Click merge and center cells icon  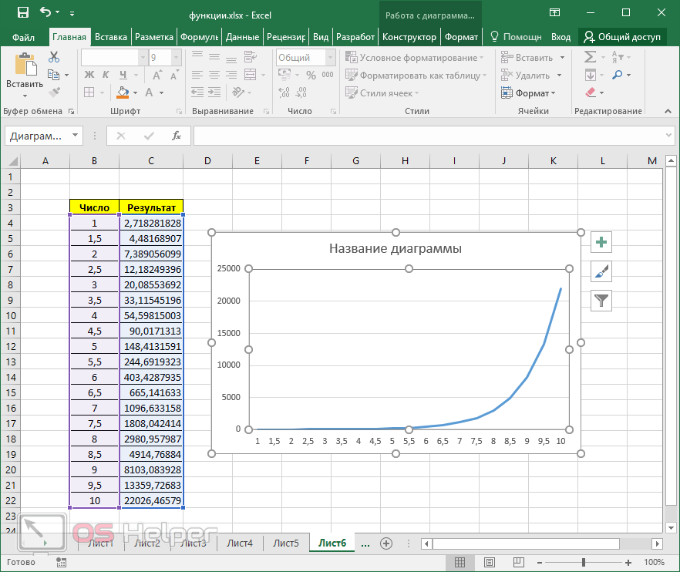pyautogui.click(x=251, y=75)
